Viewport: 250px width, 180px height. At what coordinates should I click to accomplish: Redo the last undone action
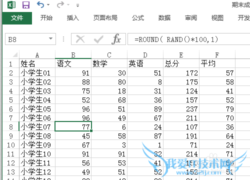(x=60, y=4)
